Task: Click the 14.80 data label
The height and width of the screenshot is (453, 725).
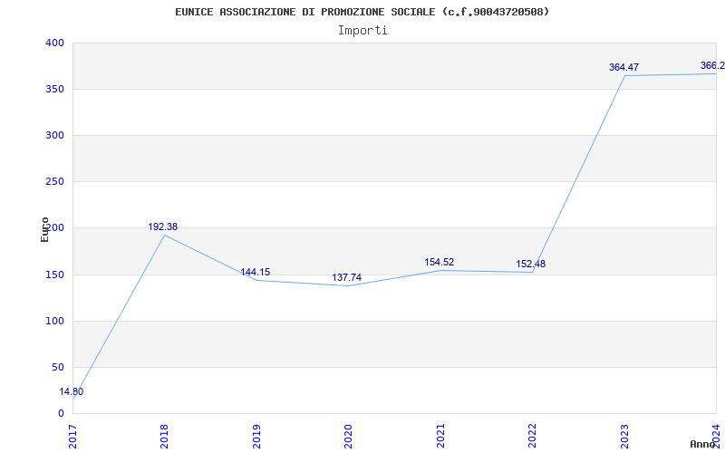Action: tap(72, 392)
